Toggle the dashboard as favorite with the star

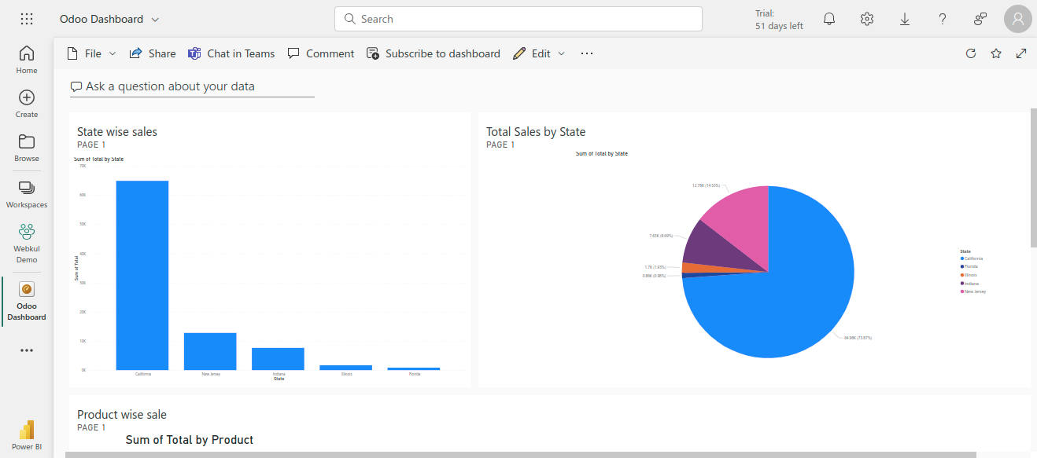(996, 53)
